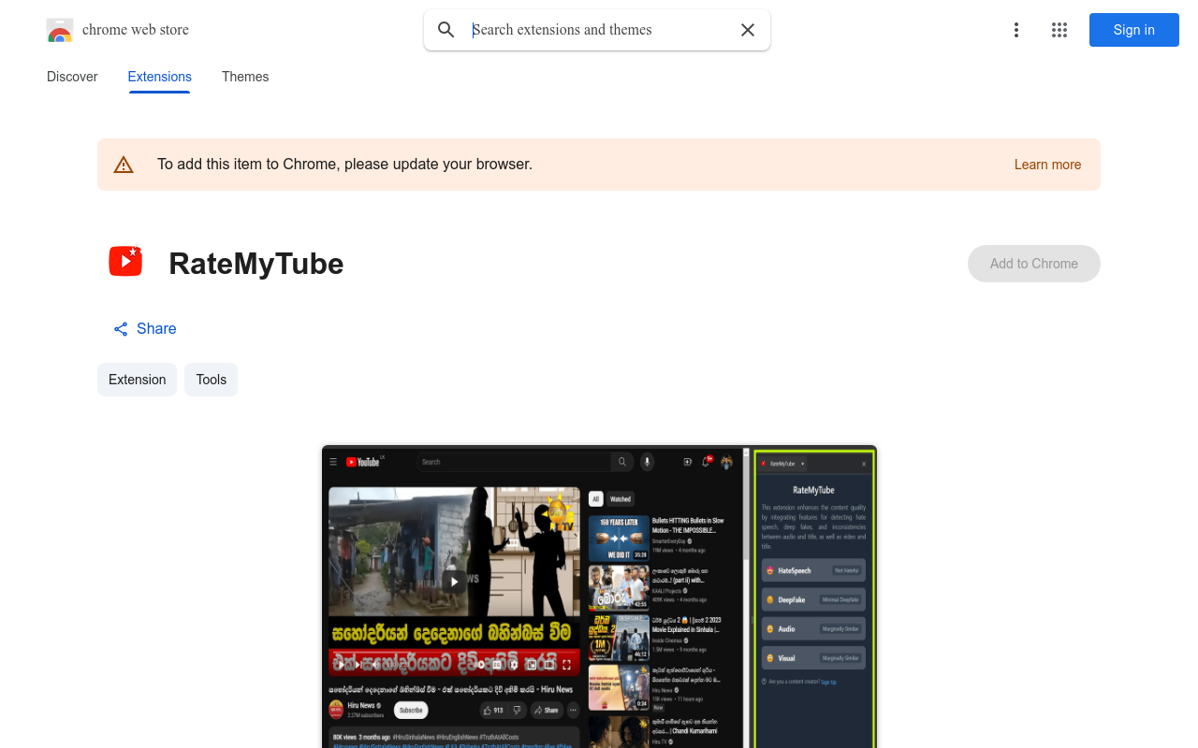Image resolution: width=1198 pixels, height=748 pixels.
Task: Click the Share link
Action: pos(145,329)
